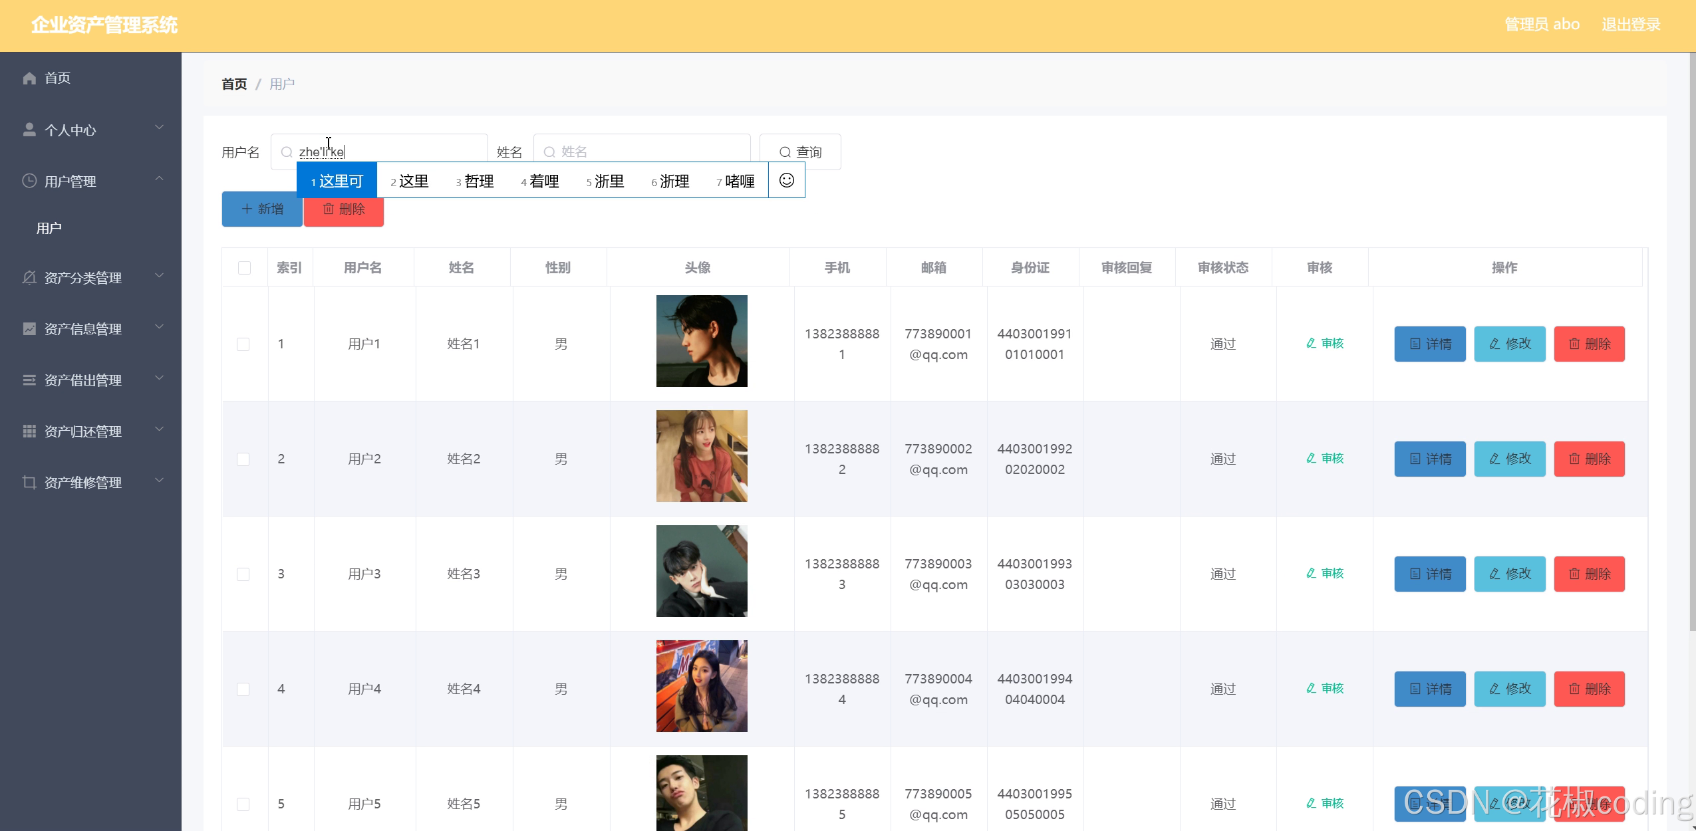Viewport: 1696px width, 831px height.
Task: Click 退出登录 in the top bar
Action: (1630, 25)
